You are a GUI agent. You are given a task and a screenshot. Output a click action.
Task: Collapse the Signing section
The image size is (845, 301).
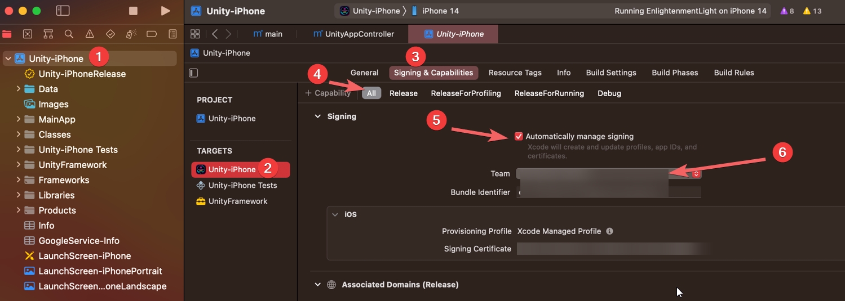point(317,116)
